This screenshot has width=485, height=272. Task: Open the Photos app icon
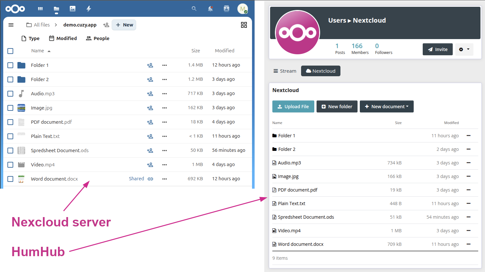pos(73,9)
